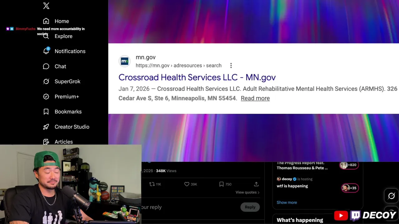Open the Bookmarks icon in sidebar

[46, 112]
